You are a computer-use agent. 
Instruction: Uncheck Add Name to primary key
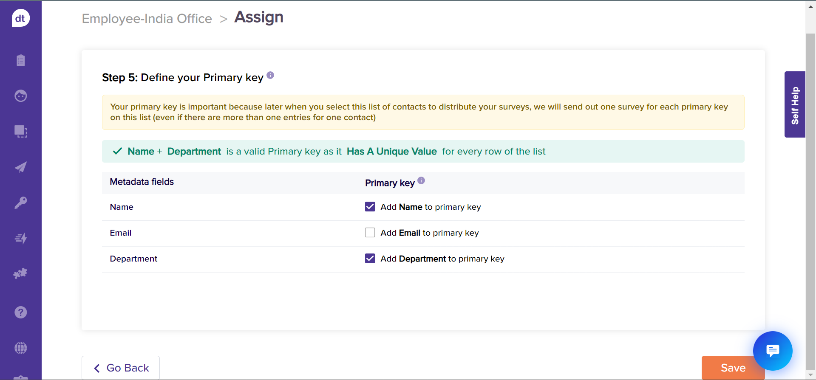370,207
